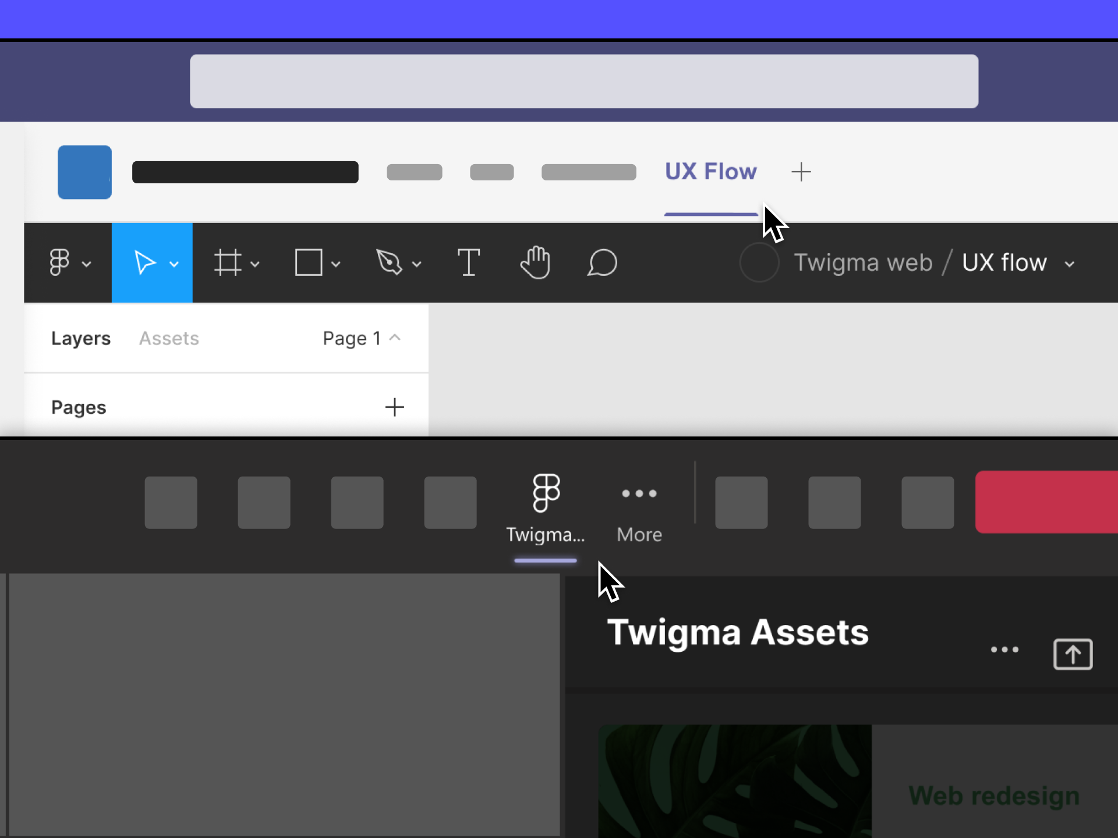The image size is (1118, 838).
Task: Switch to the UX Flow tab
Action: pos(711,172)
